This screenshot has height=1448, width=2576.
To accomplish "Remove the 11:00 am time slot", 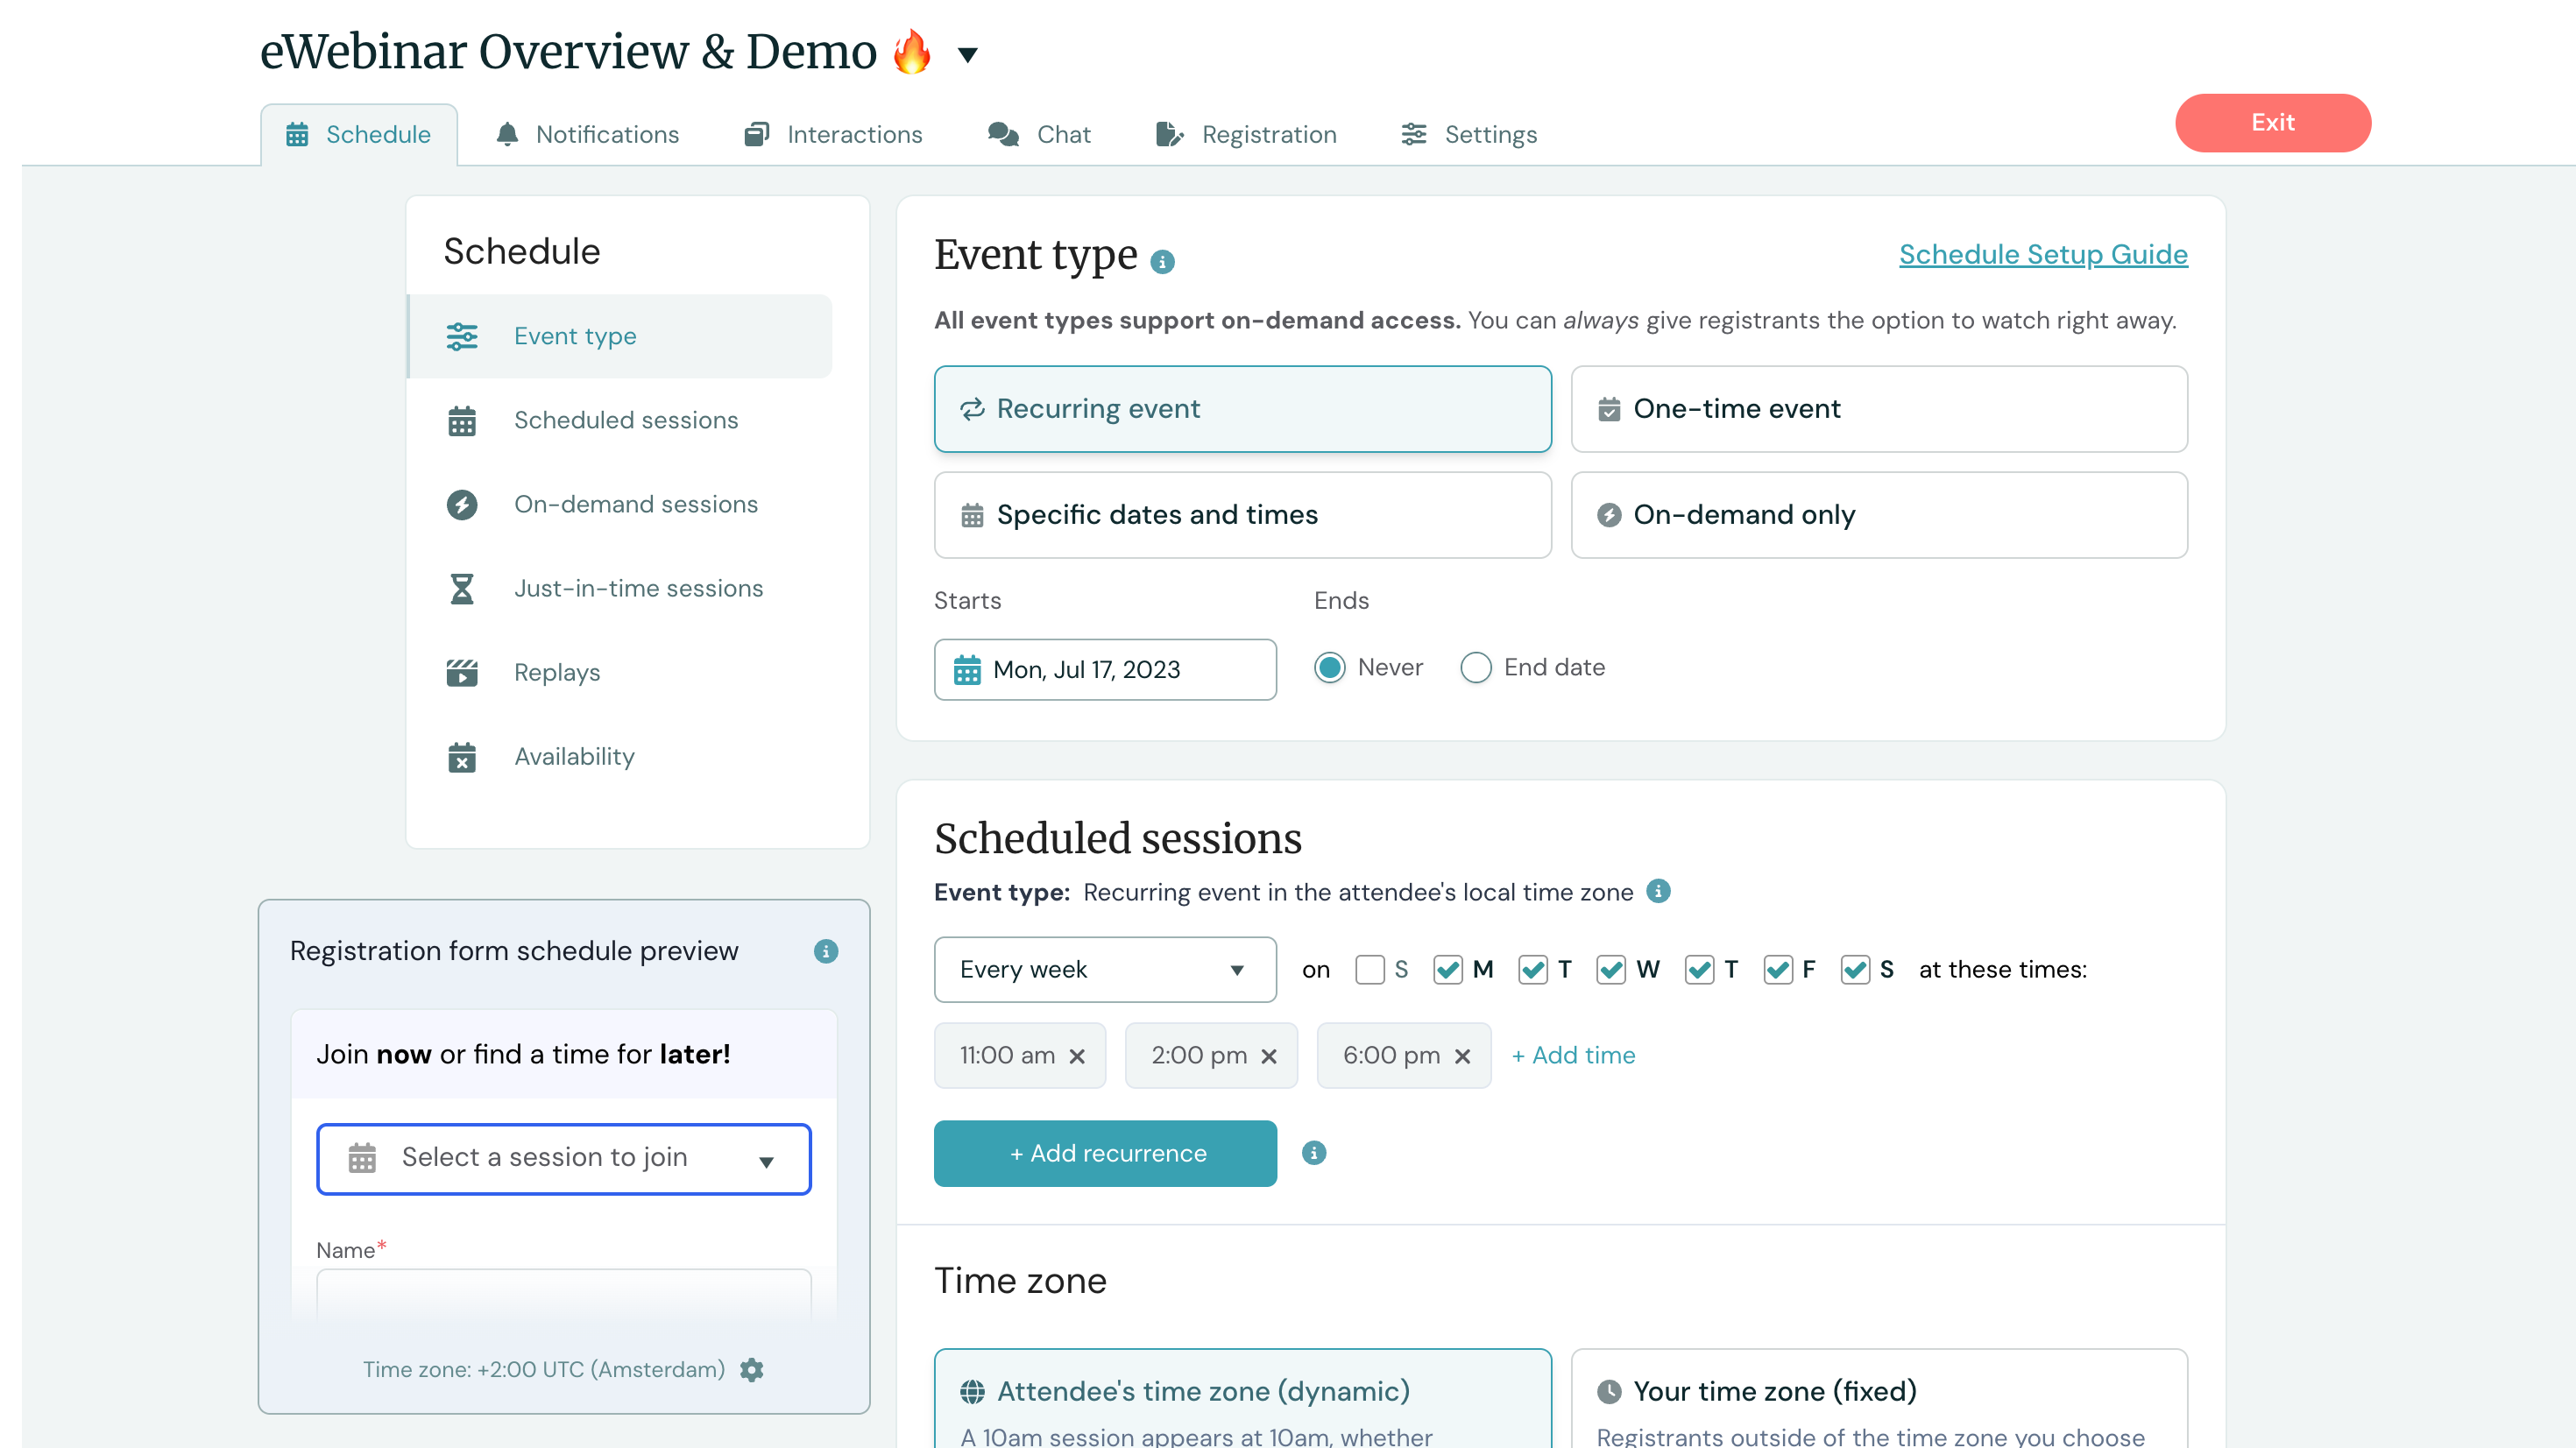I will pos(1077,1056).
